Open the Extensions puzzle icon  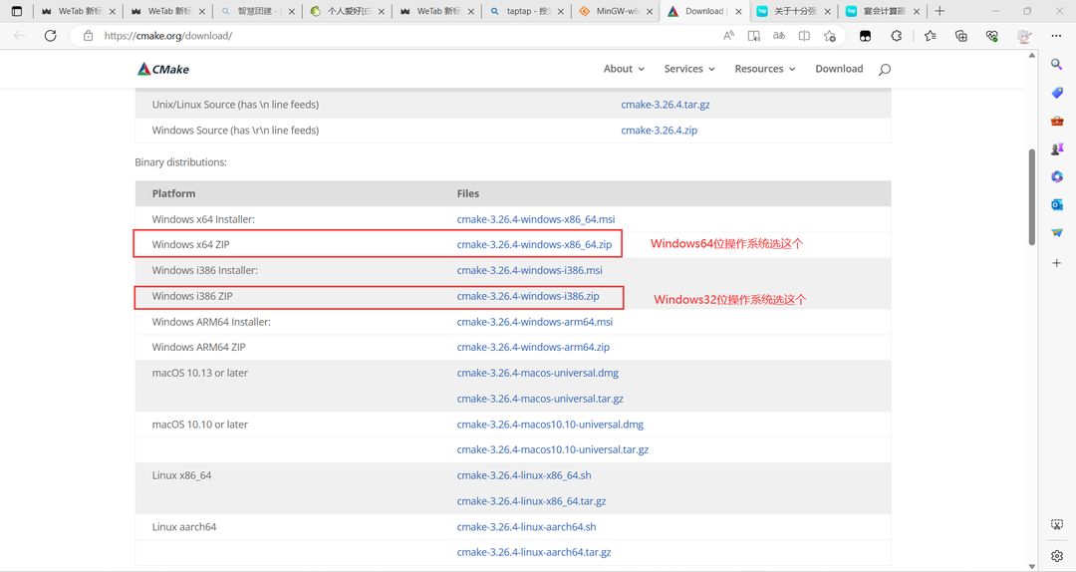(897, 36)
